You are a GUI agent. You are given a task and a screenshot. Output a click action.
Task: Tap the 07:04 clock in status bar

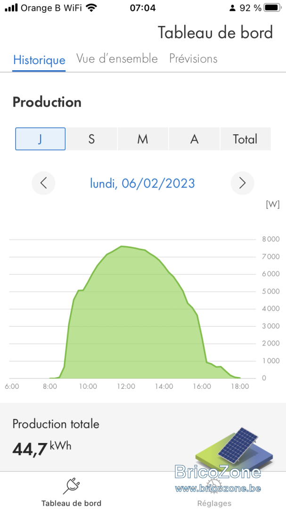[x=143, y=8]
